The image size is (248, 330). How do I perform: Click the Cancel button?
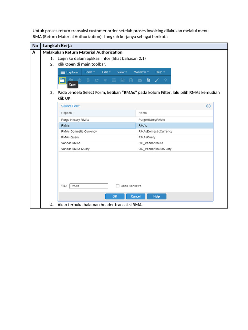pos(136,196)
